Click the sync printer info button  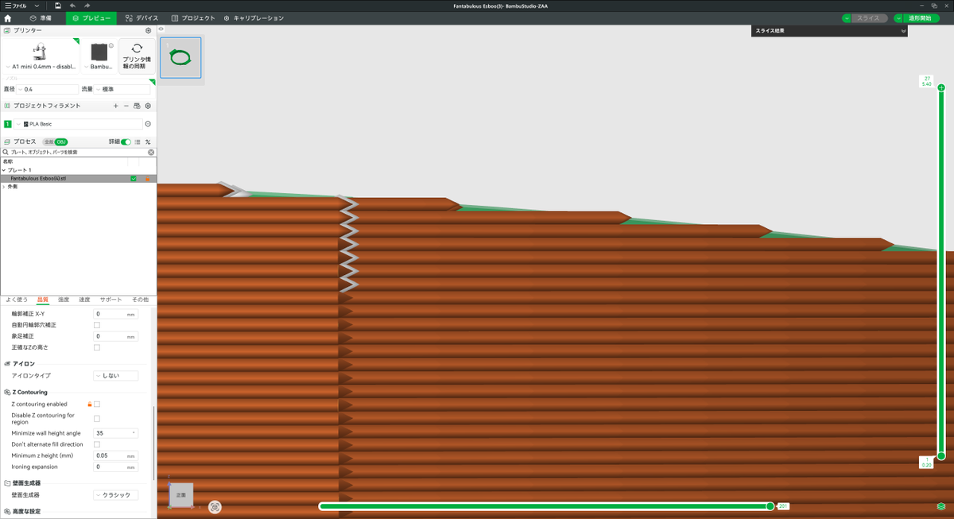pos(137,56)
